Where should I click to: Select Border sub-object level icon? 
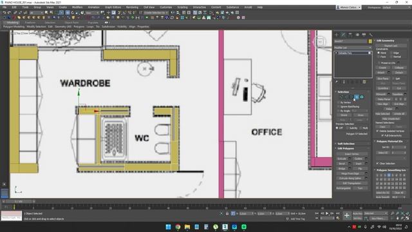click(x=351, y=97)
